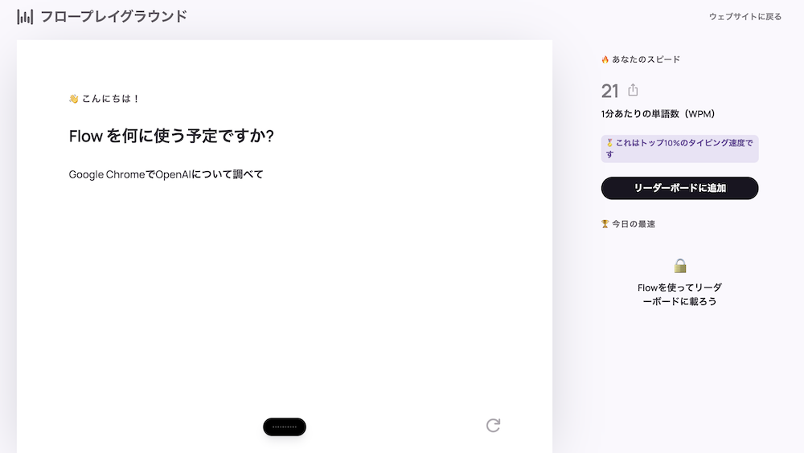
Task: Click the top 10% typing speed banner
Action: click(679, 149)
